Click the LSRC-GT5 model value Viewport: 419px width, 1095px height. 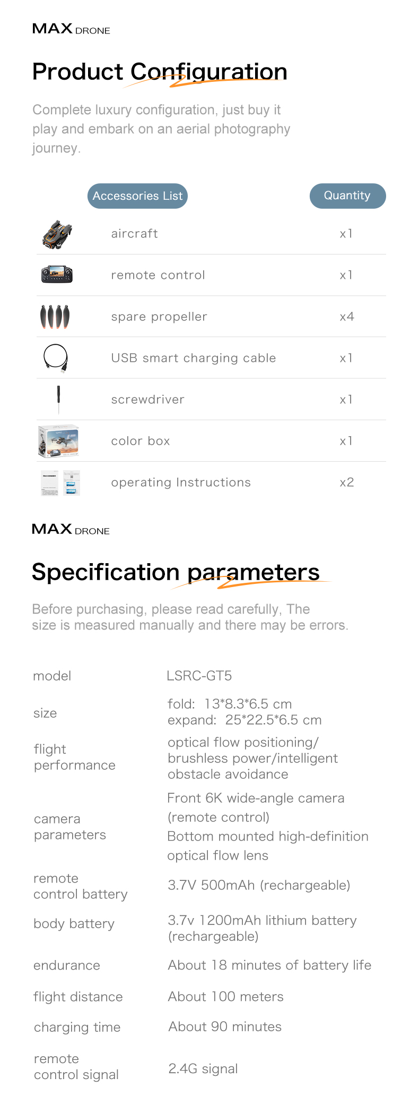click(199, 676)
